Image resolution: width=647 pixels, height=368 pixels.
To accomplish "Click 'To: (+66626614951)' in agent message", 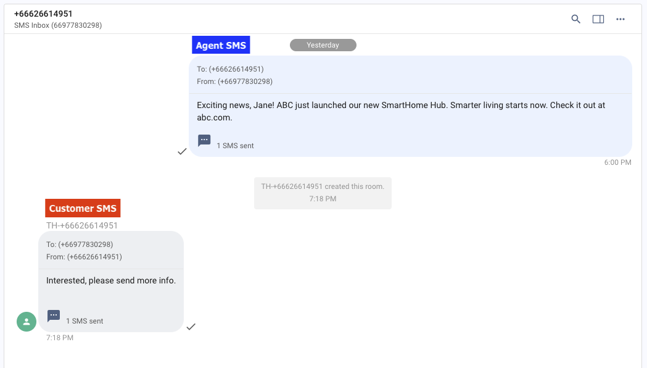I will tap(230, 69).
